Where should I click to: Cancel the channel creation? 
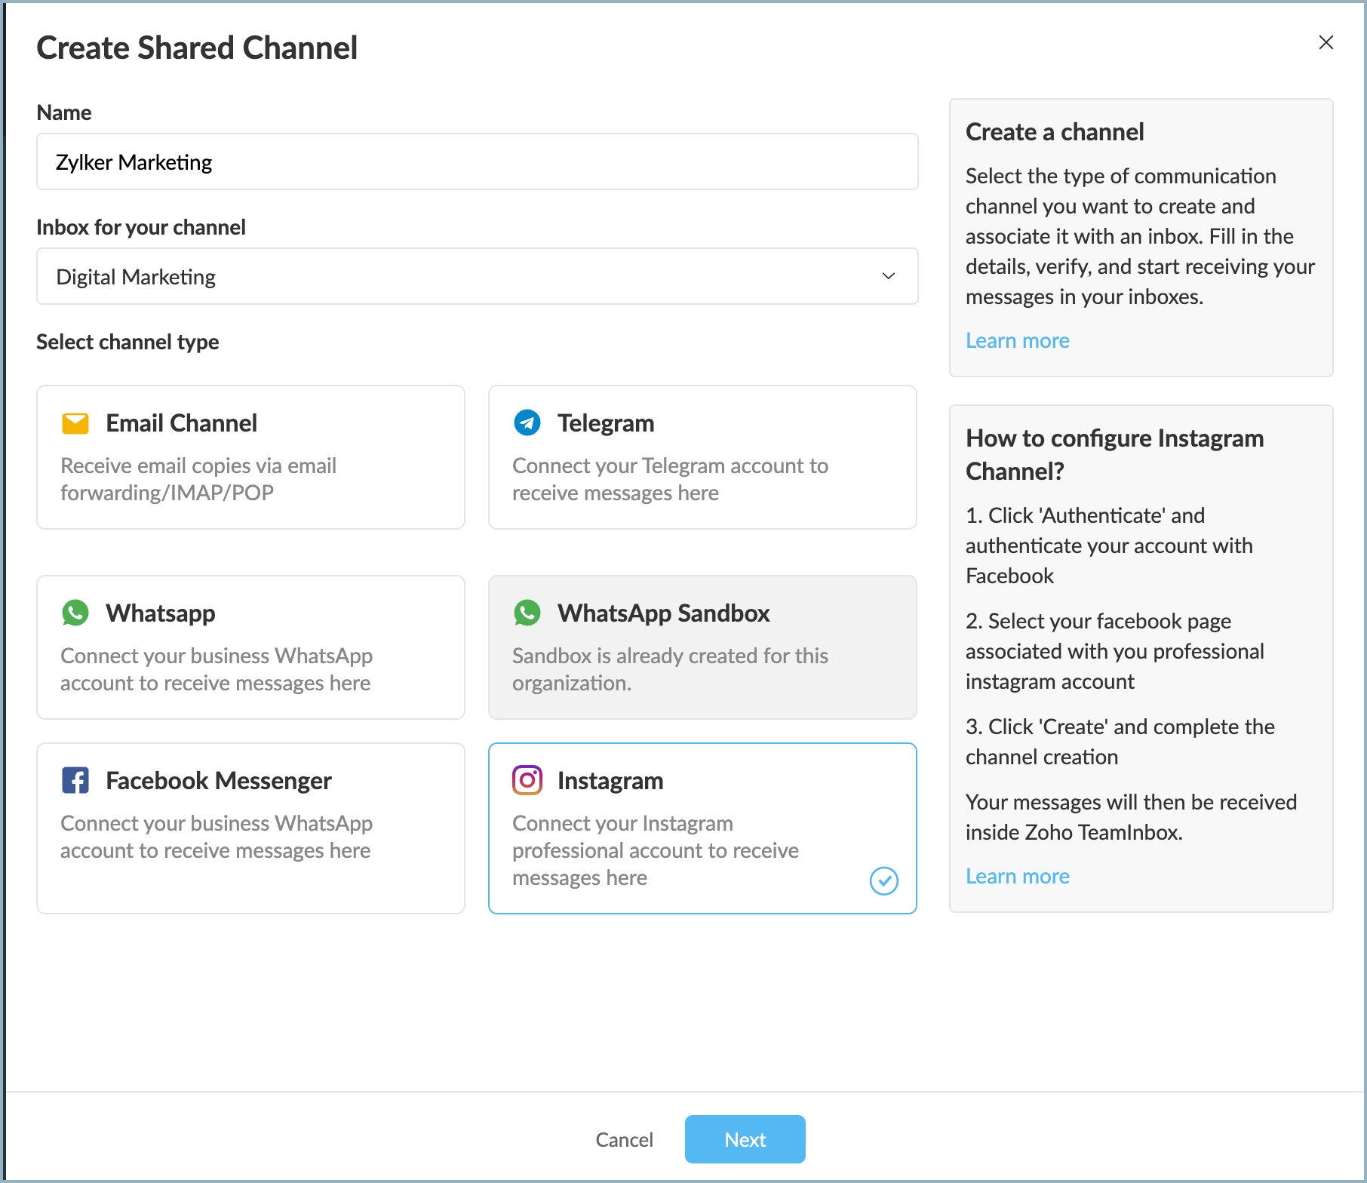(x=624, y=1139)
